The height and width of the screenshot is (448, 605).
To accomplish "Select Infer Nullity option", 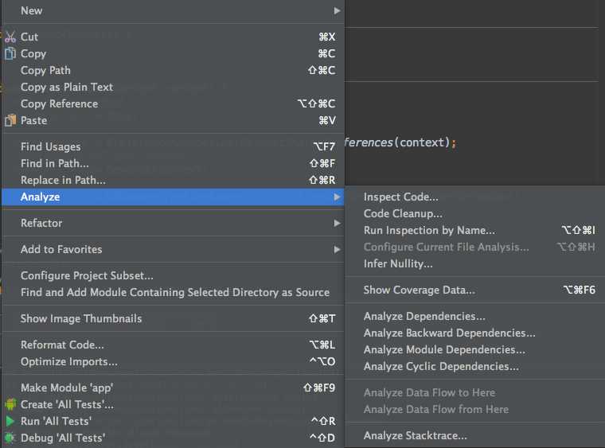I will 398,263.
